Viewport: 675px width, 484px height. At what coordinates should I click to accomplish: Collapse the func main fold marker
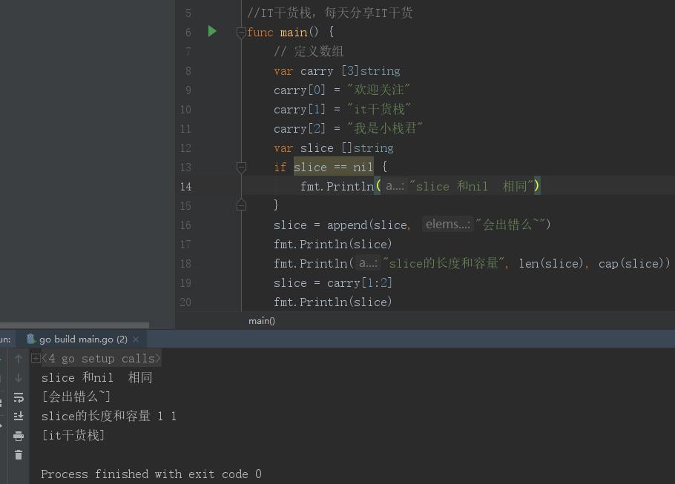[241, 32]
